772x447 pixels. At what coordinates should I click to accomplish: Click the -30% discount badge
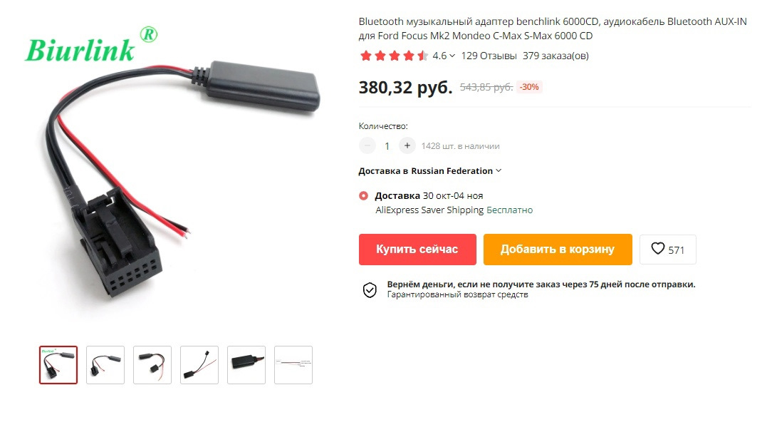click(529, 87)
